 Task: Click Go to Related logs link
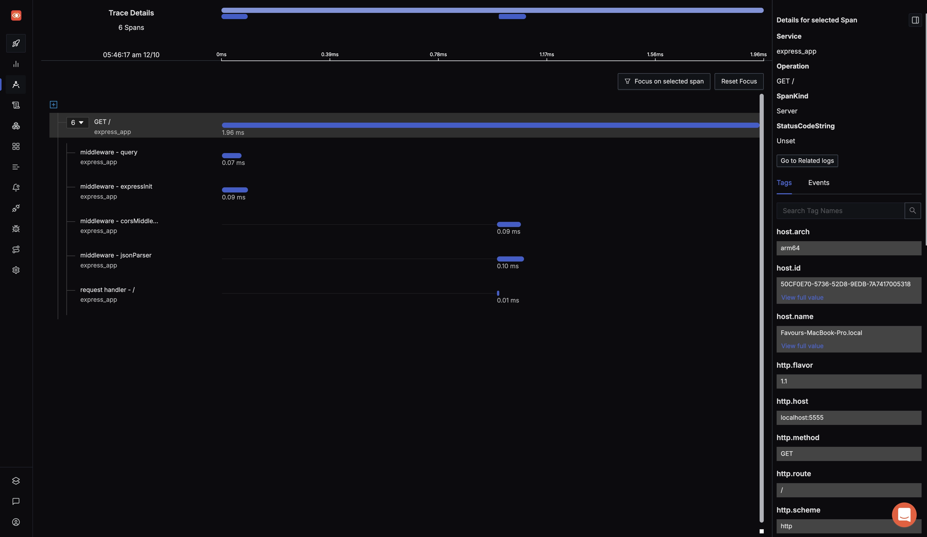807,161
